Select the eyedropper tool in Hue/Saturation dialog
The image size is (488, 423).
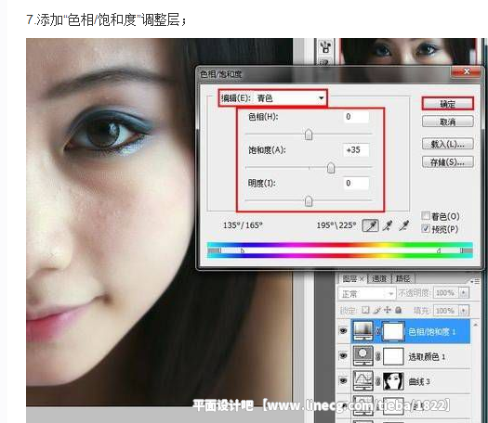(x=370, y=225)
